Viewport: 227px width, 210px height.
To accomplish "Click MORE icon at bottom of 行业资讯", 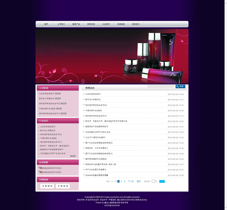I will coord(73,156).
